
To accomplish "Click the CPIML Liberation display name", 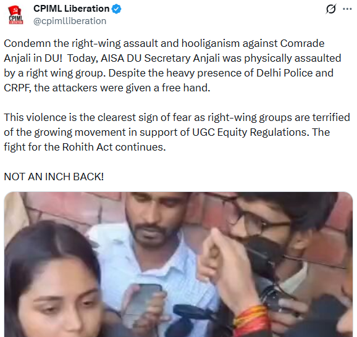I will pos(71,9).
